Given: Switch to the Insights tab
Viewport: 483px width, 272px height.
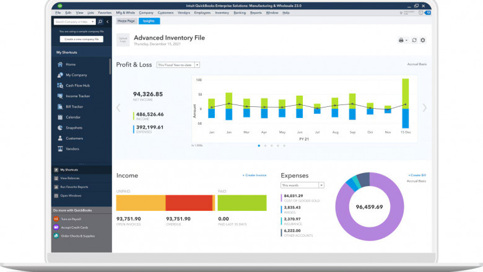Looking at the screenshot, I should pos(149,21).
